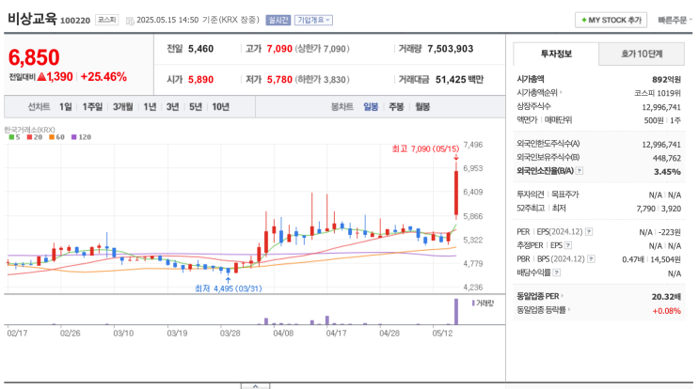Click the red 20-day average legend marker
This screenshot has height=389, width=699.
[29, 137]
